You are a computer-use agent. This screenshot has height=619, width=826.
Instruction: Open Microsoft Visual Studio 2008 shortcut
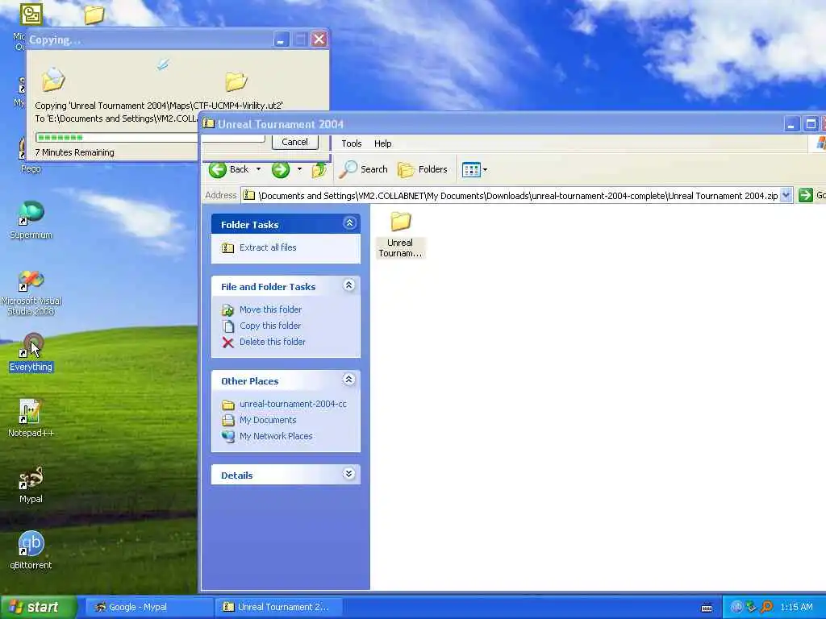pyautogui.click(x=31, y=293)
